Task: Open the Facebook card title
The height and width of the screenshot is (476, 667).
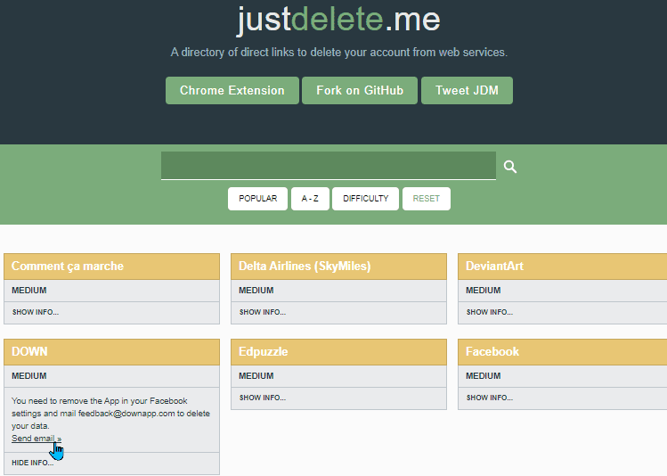Action: (492, 352)
